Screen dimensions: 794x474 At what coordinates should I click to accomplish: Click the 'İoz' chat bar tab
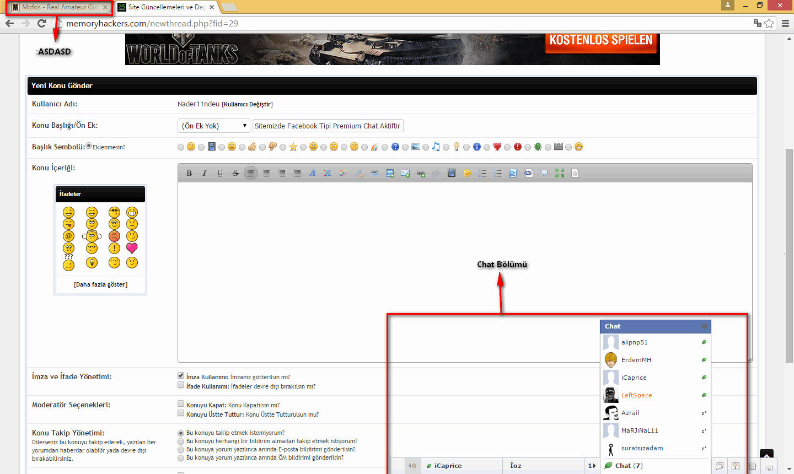543,466
